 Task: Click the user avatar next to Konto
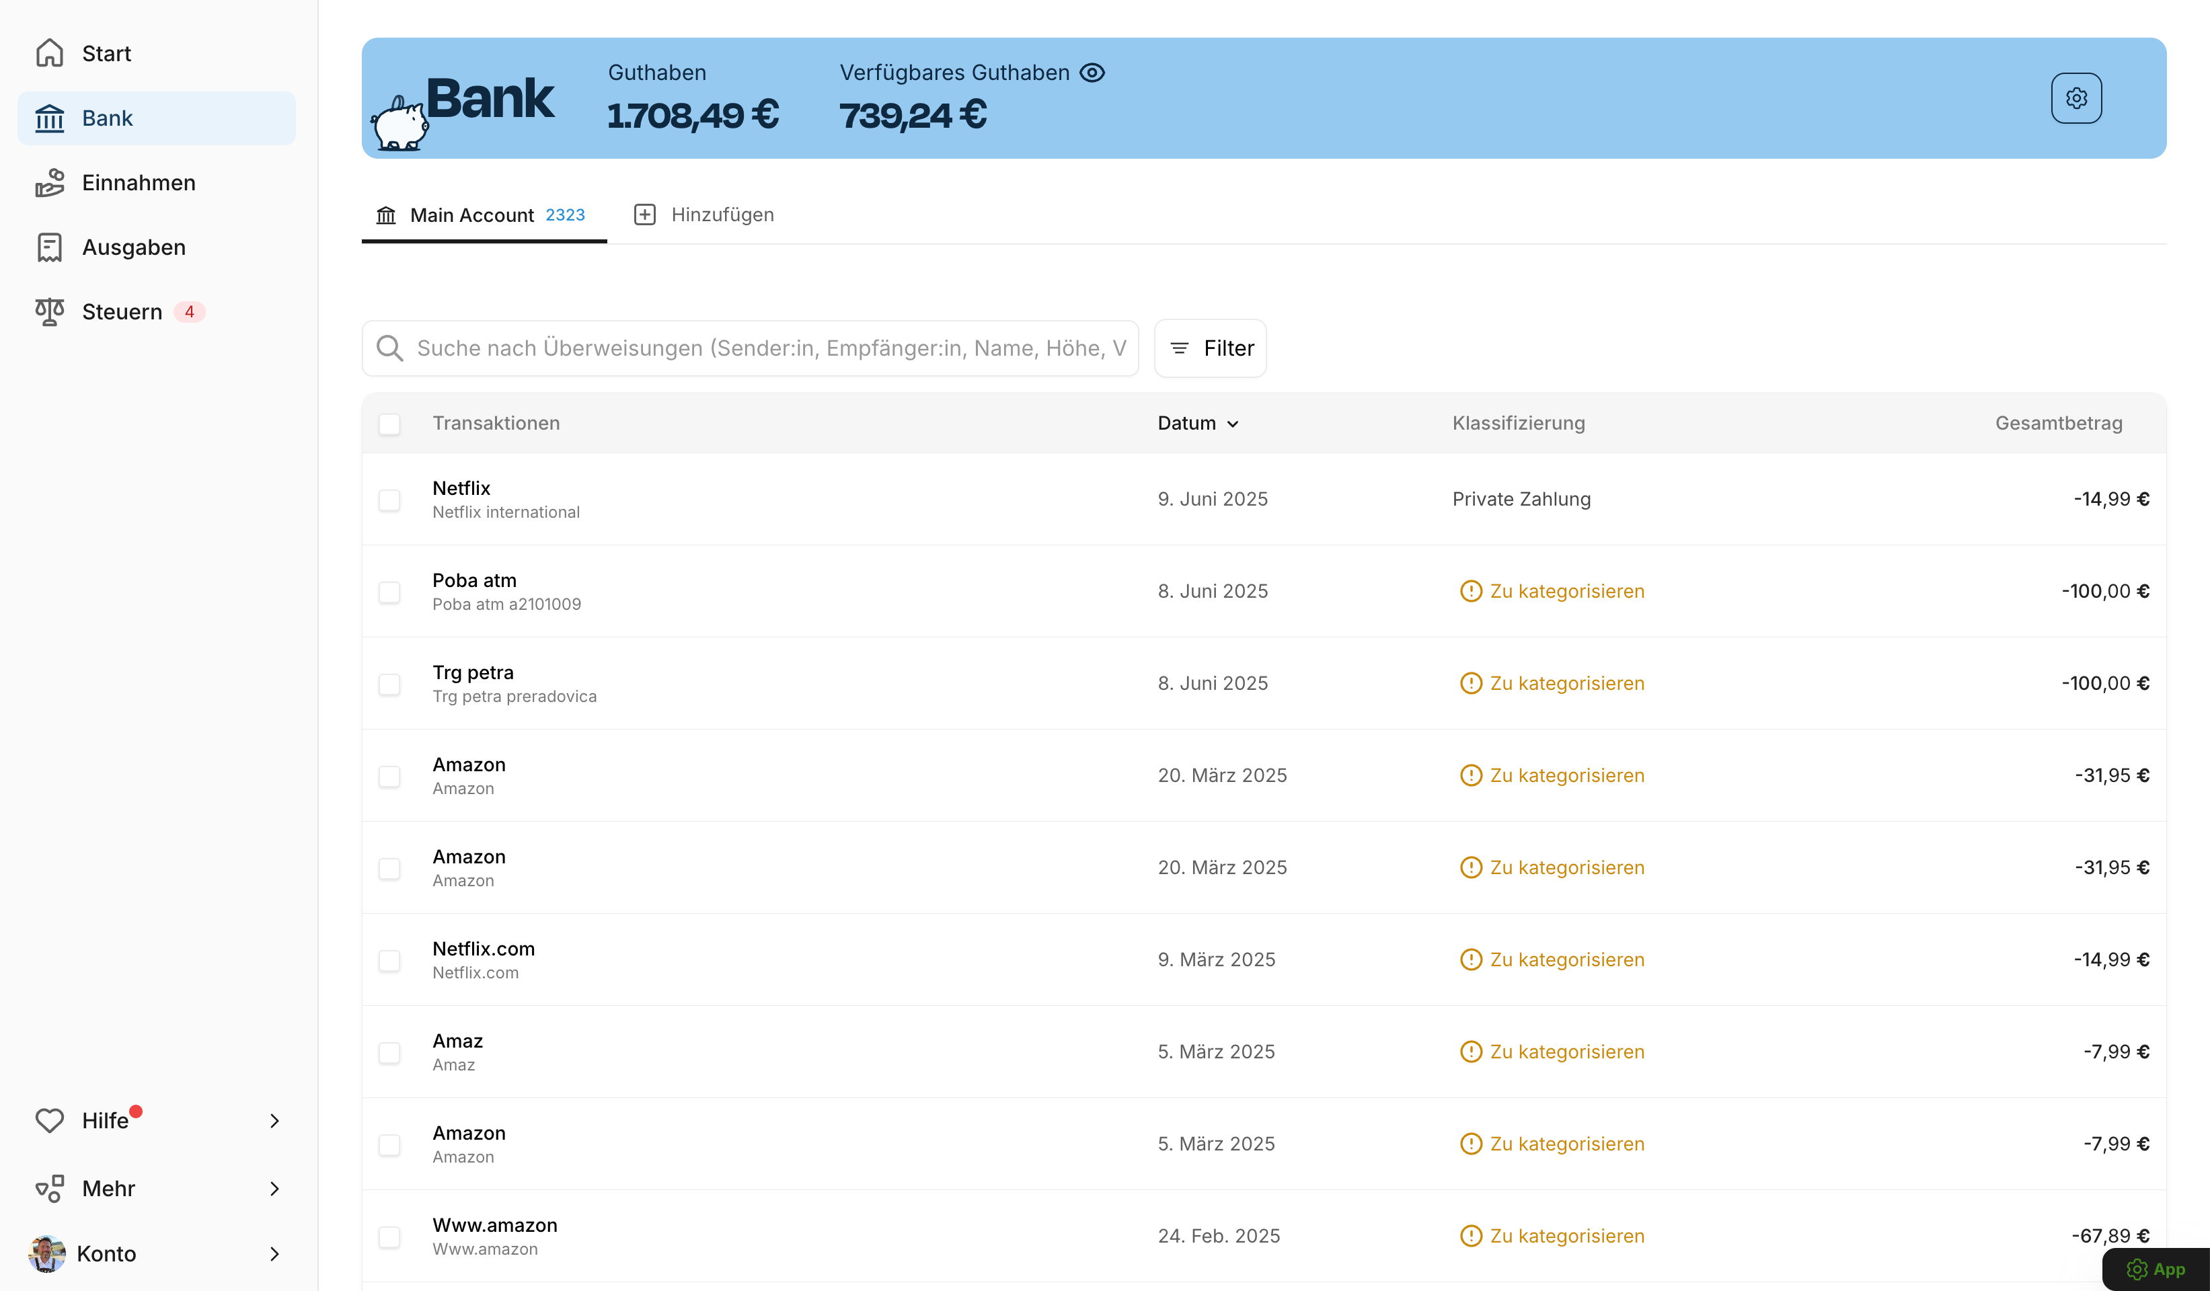pos(46,1253)
